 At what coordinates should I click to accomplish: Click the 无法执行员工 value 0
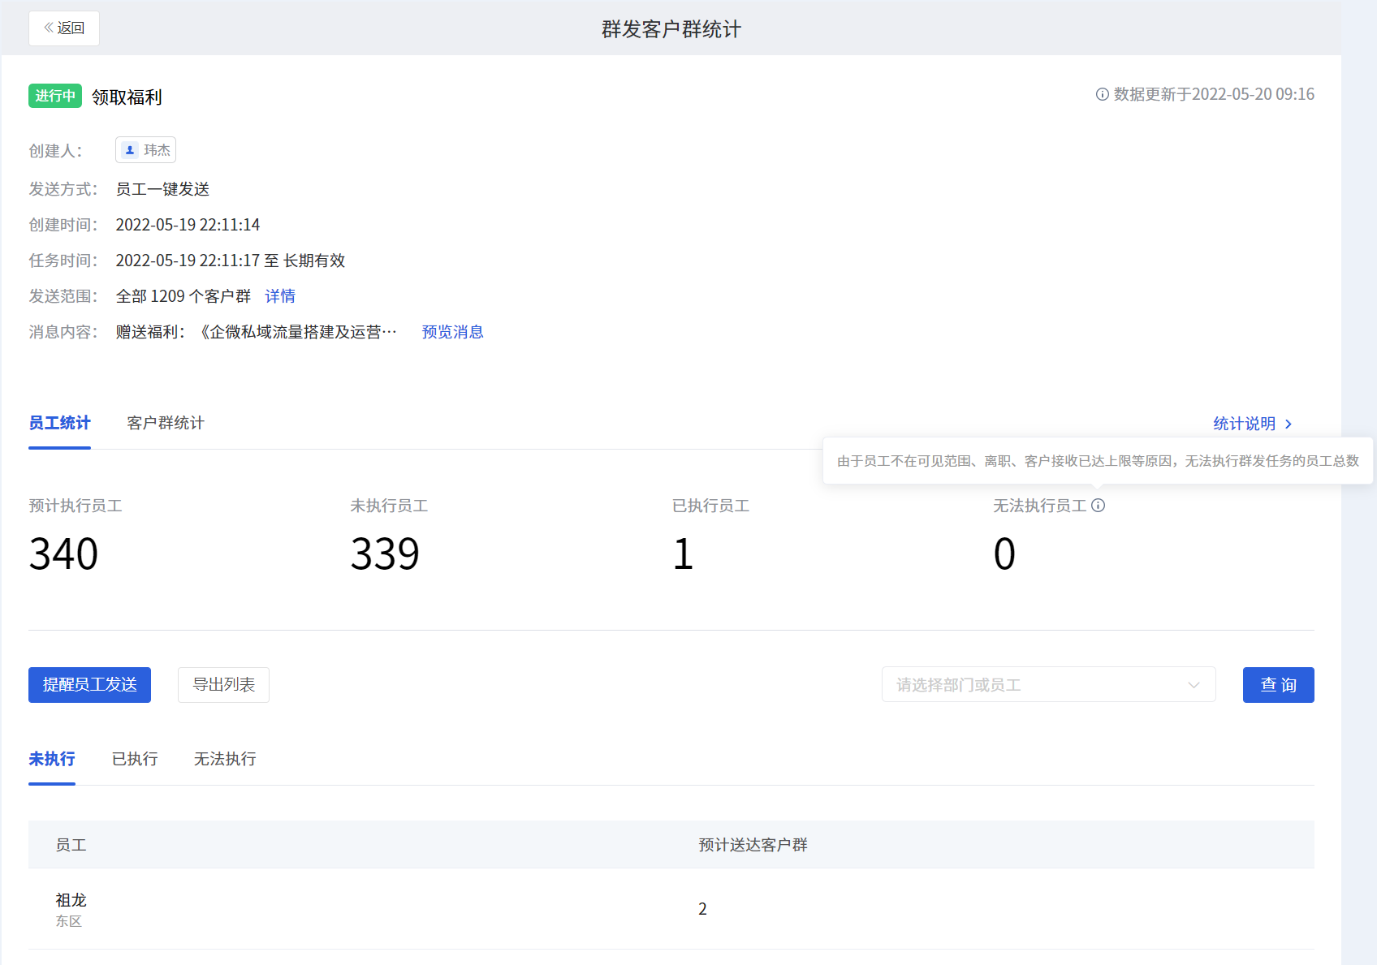[1004, 554]
